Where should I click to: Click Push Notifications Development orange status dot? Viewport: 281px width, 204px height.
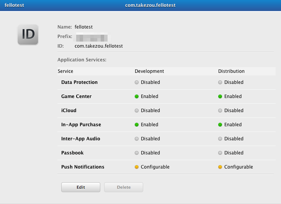[137, 167]
